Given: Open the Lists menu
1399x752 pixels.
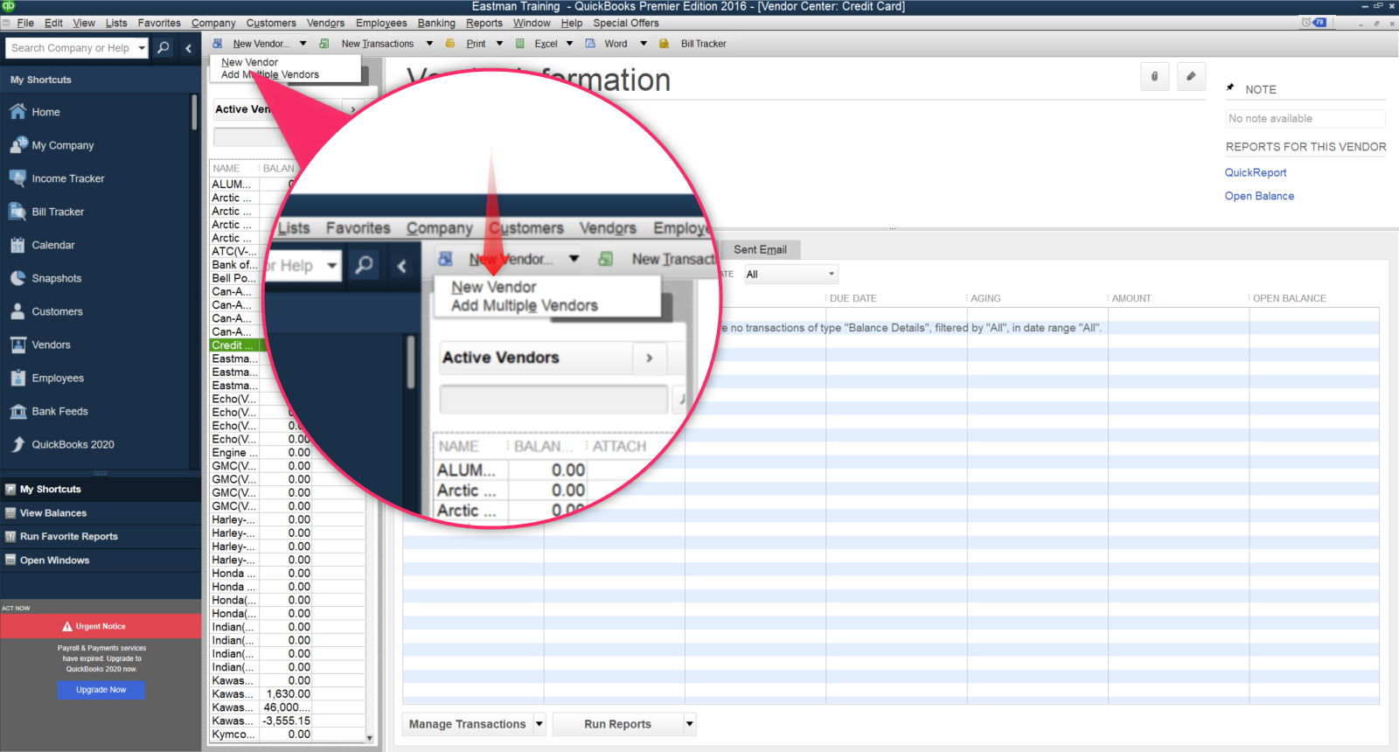Looking at the screenshot, I should click(x=116, y=23).
